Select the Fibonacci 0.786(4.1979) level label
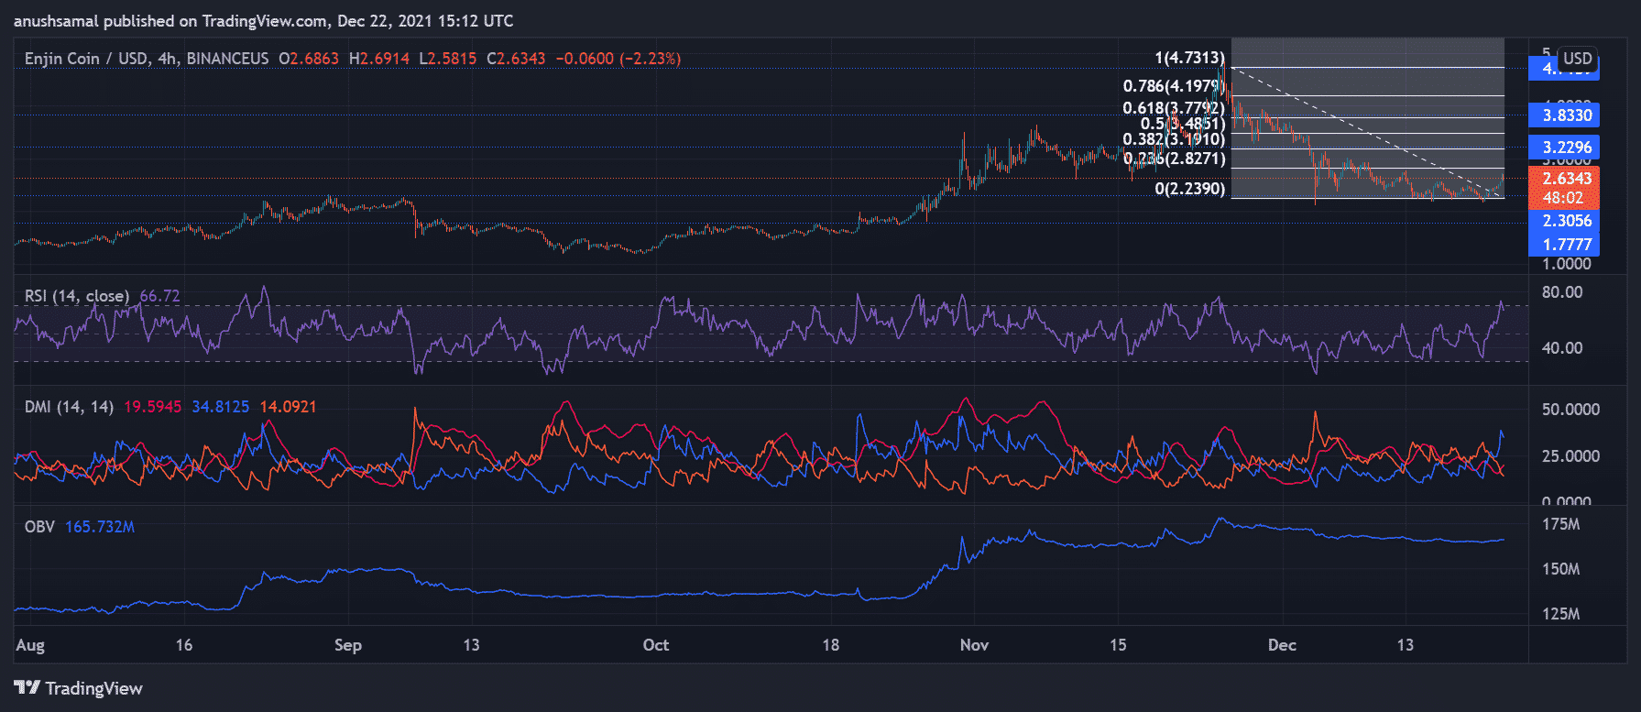1641x712 pixels. (1173, 86)
